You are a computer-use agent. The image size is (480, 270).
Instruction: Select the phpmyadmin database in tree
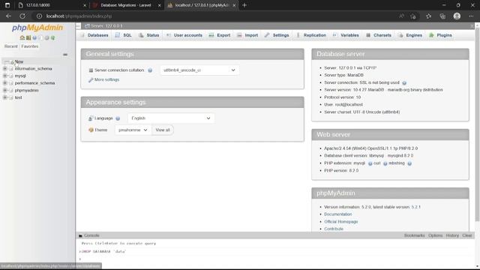coord(27,91)
